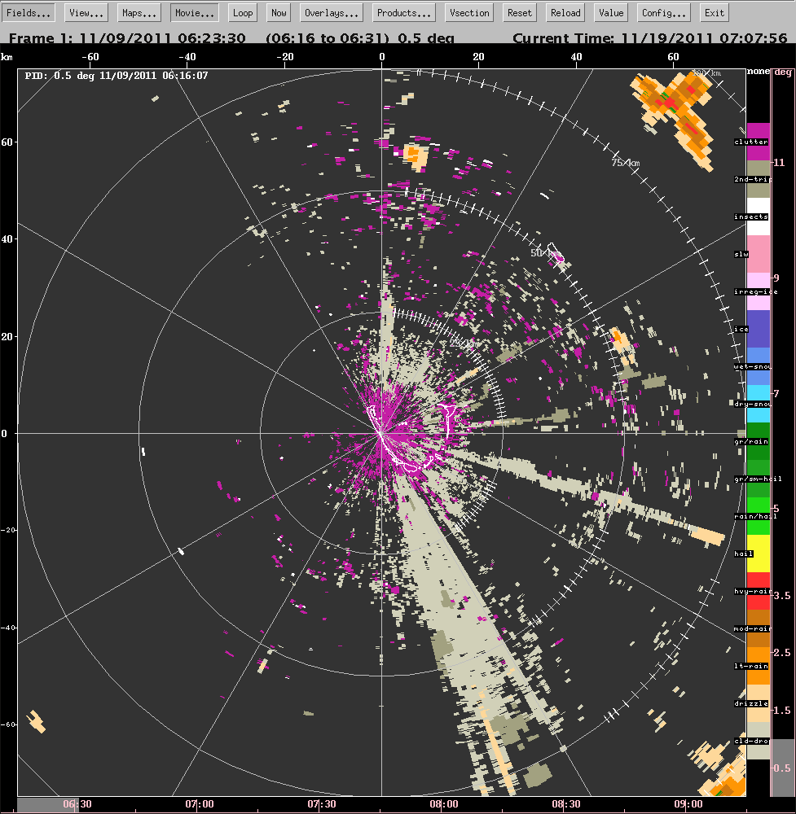
Task: Select the cld-drops legend swatch
Action: (758, 741)
